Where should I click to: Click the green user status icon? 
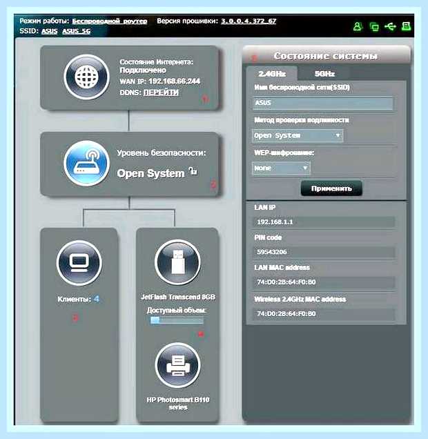click(x=358, y=27)
